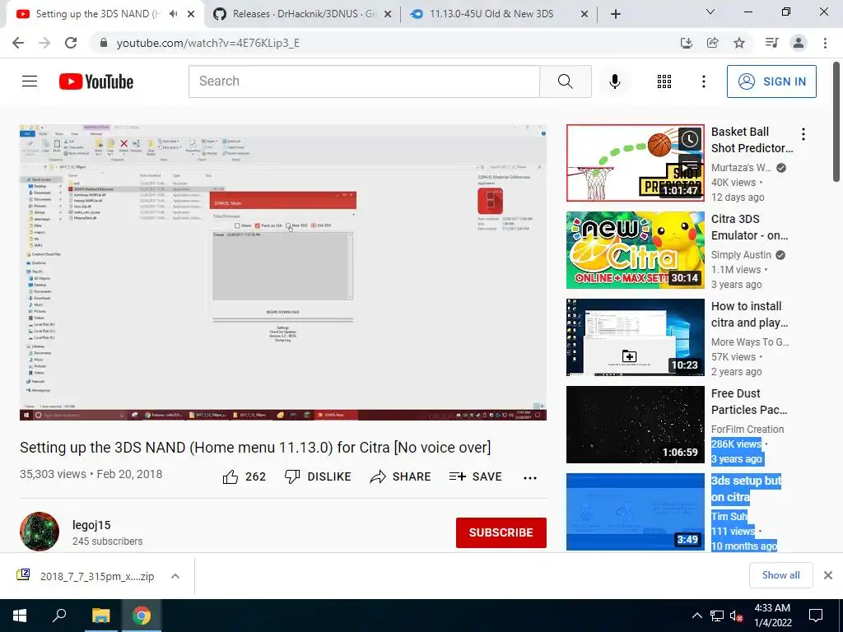This screenshot has height=632, width=843.
Task: Open How to install citra video title
Action: [749, 314]
